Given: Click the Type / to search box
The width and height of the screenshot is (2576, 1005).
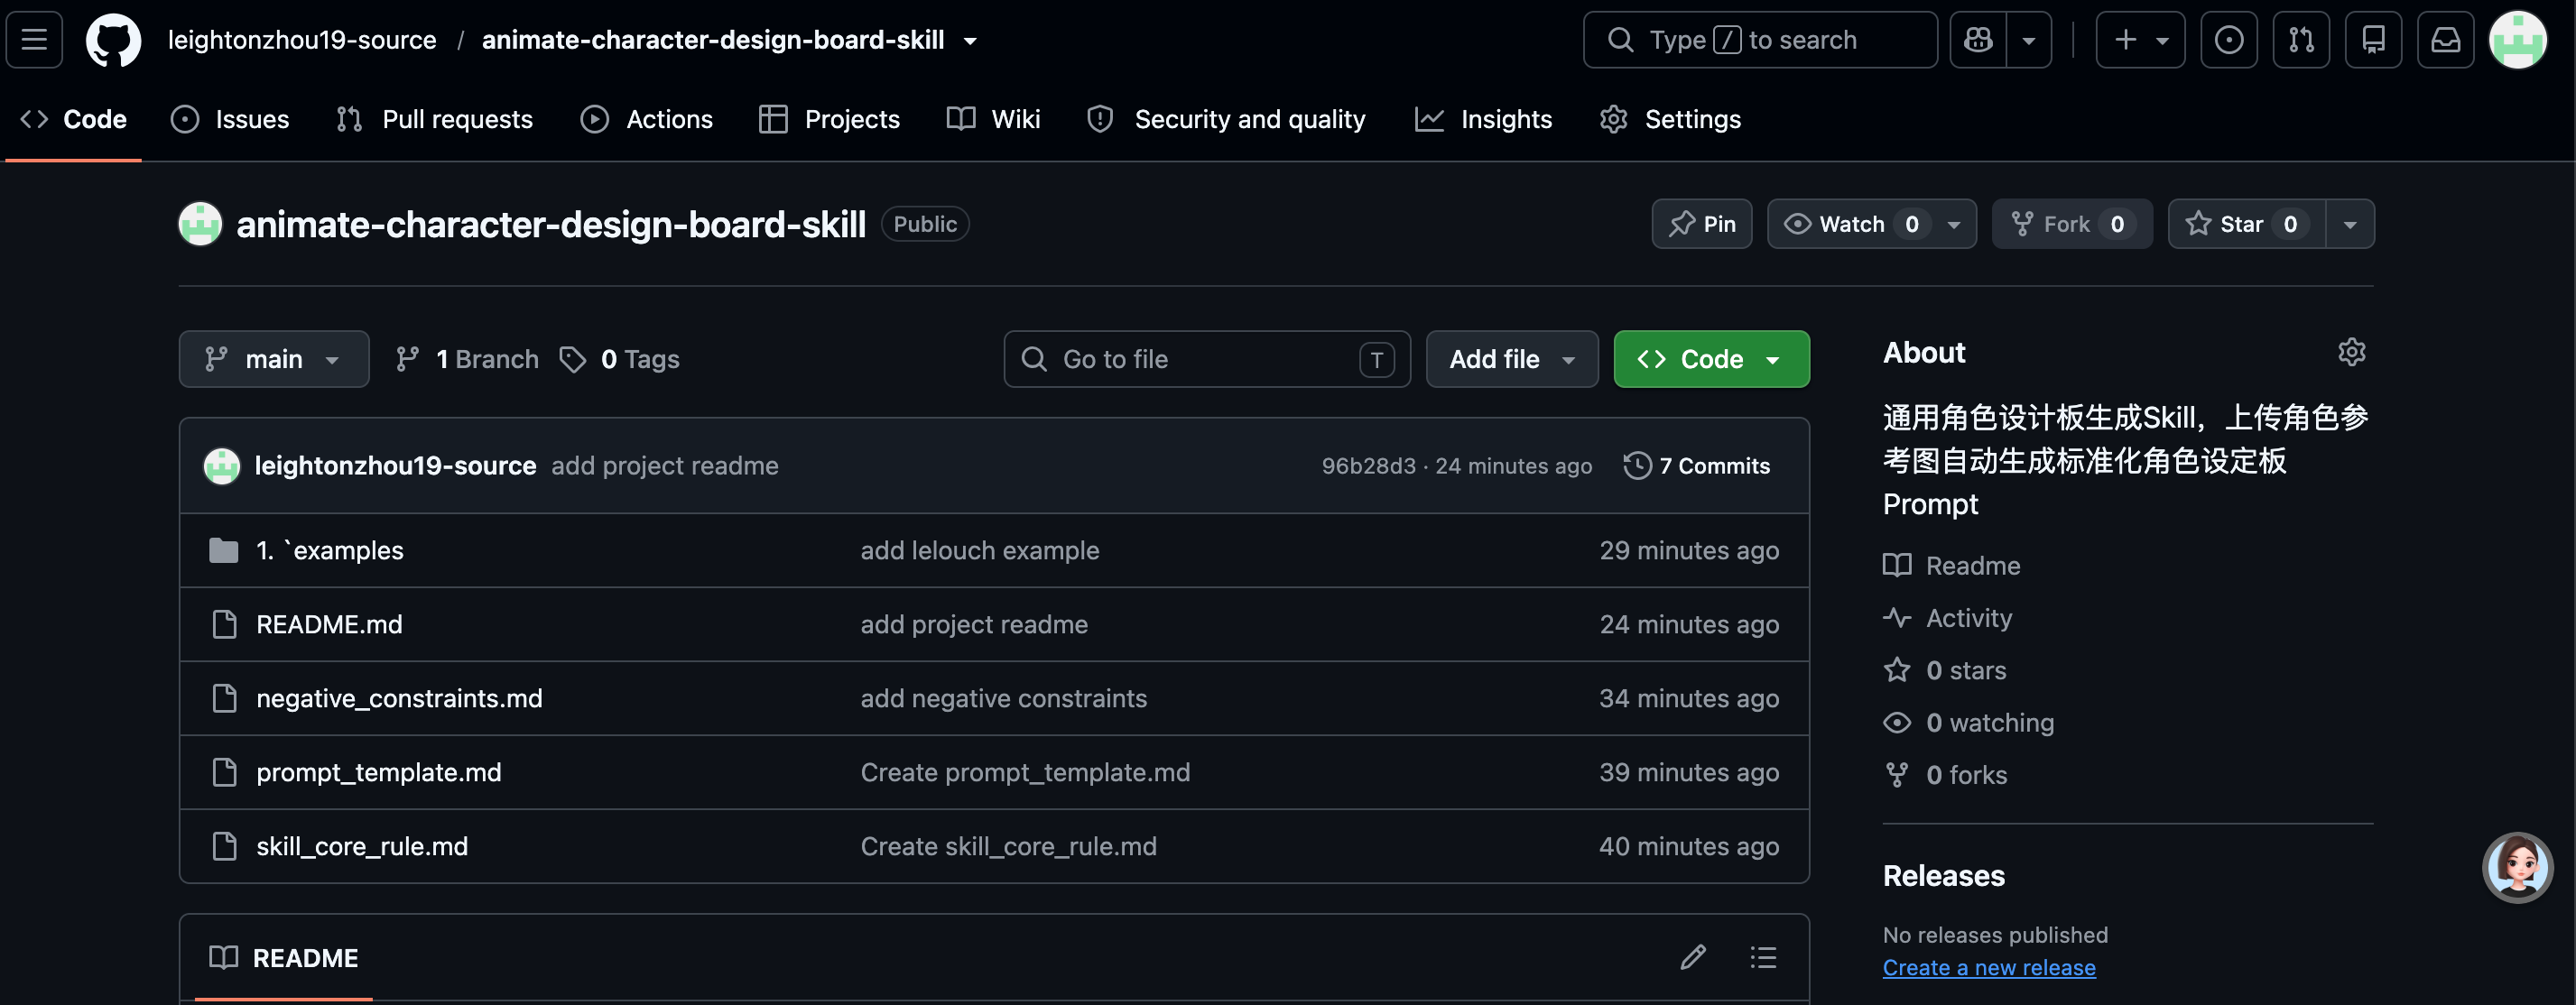Looking at the screenshot, I should point(1760,40).
